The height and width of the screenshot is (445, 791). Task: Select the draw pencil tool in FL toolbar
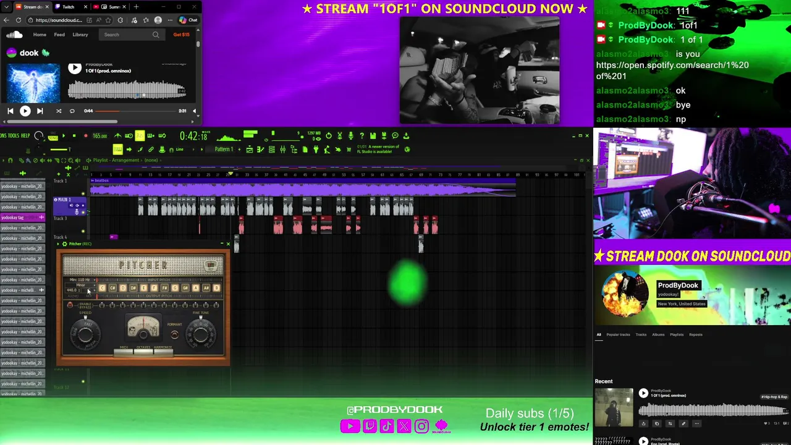coord(140,150)
